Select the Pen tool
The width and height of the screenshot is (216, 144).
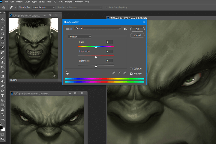pyautogui.click(x=2, y=91)
